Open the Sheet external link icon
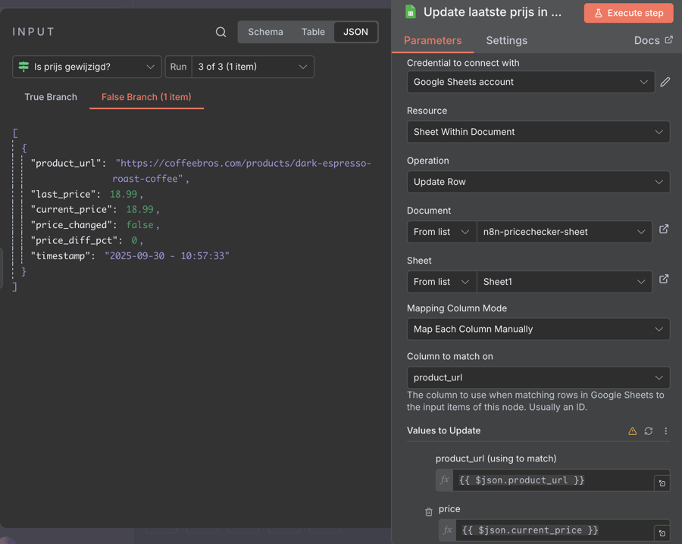This screenshot has height=544, width=682. pos(664,280)
